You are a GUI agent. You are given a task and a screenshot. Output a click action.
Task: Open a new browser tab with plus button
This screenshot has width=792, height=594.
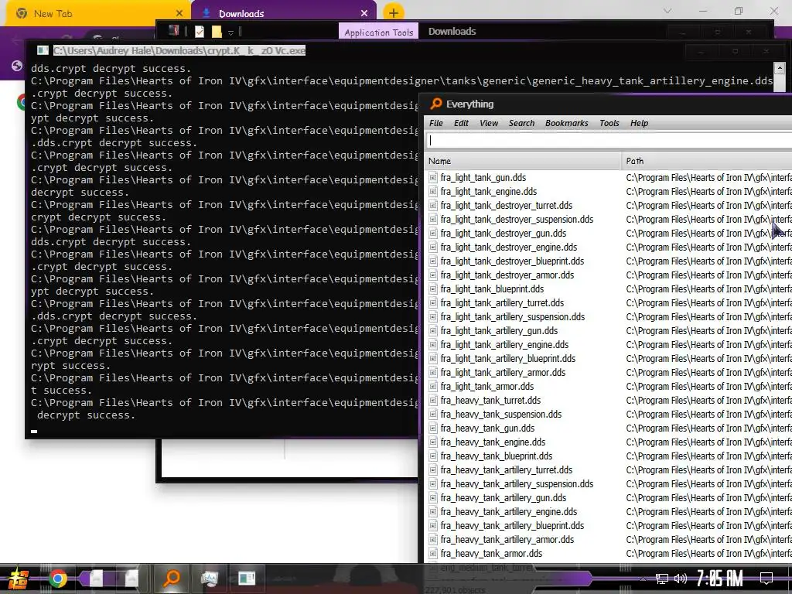click(394, 13)
